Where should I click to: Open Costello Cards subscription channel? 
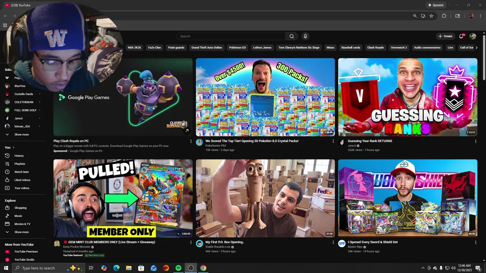tap(23, 94)
